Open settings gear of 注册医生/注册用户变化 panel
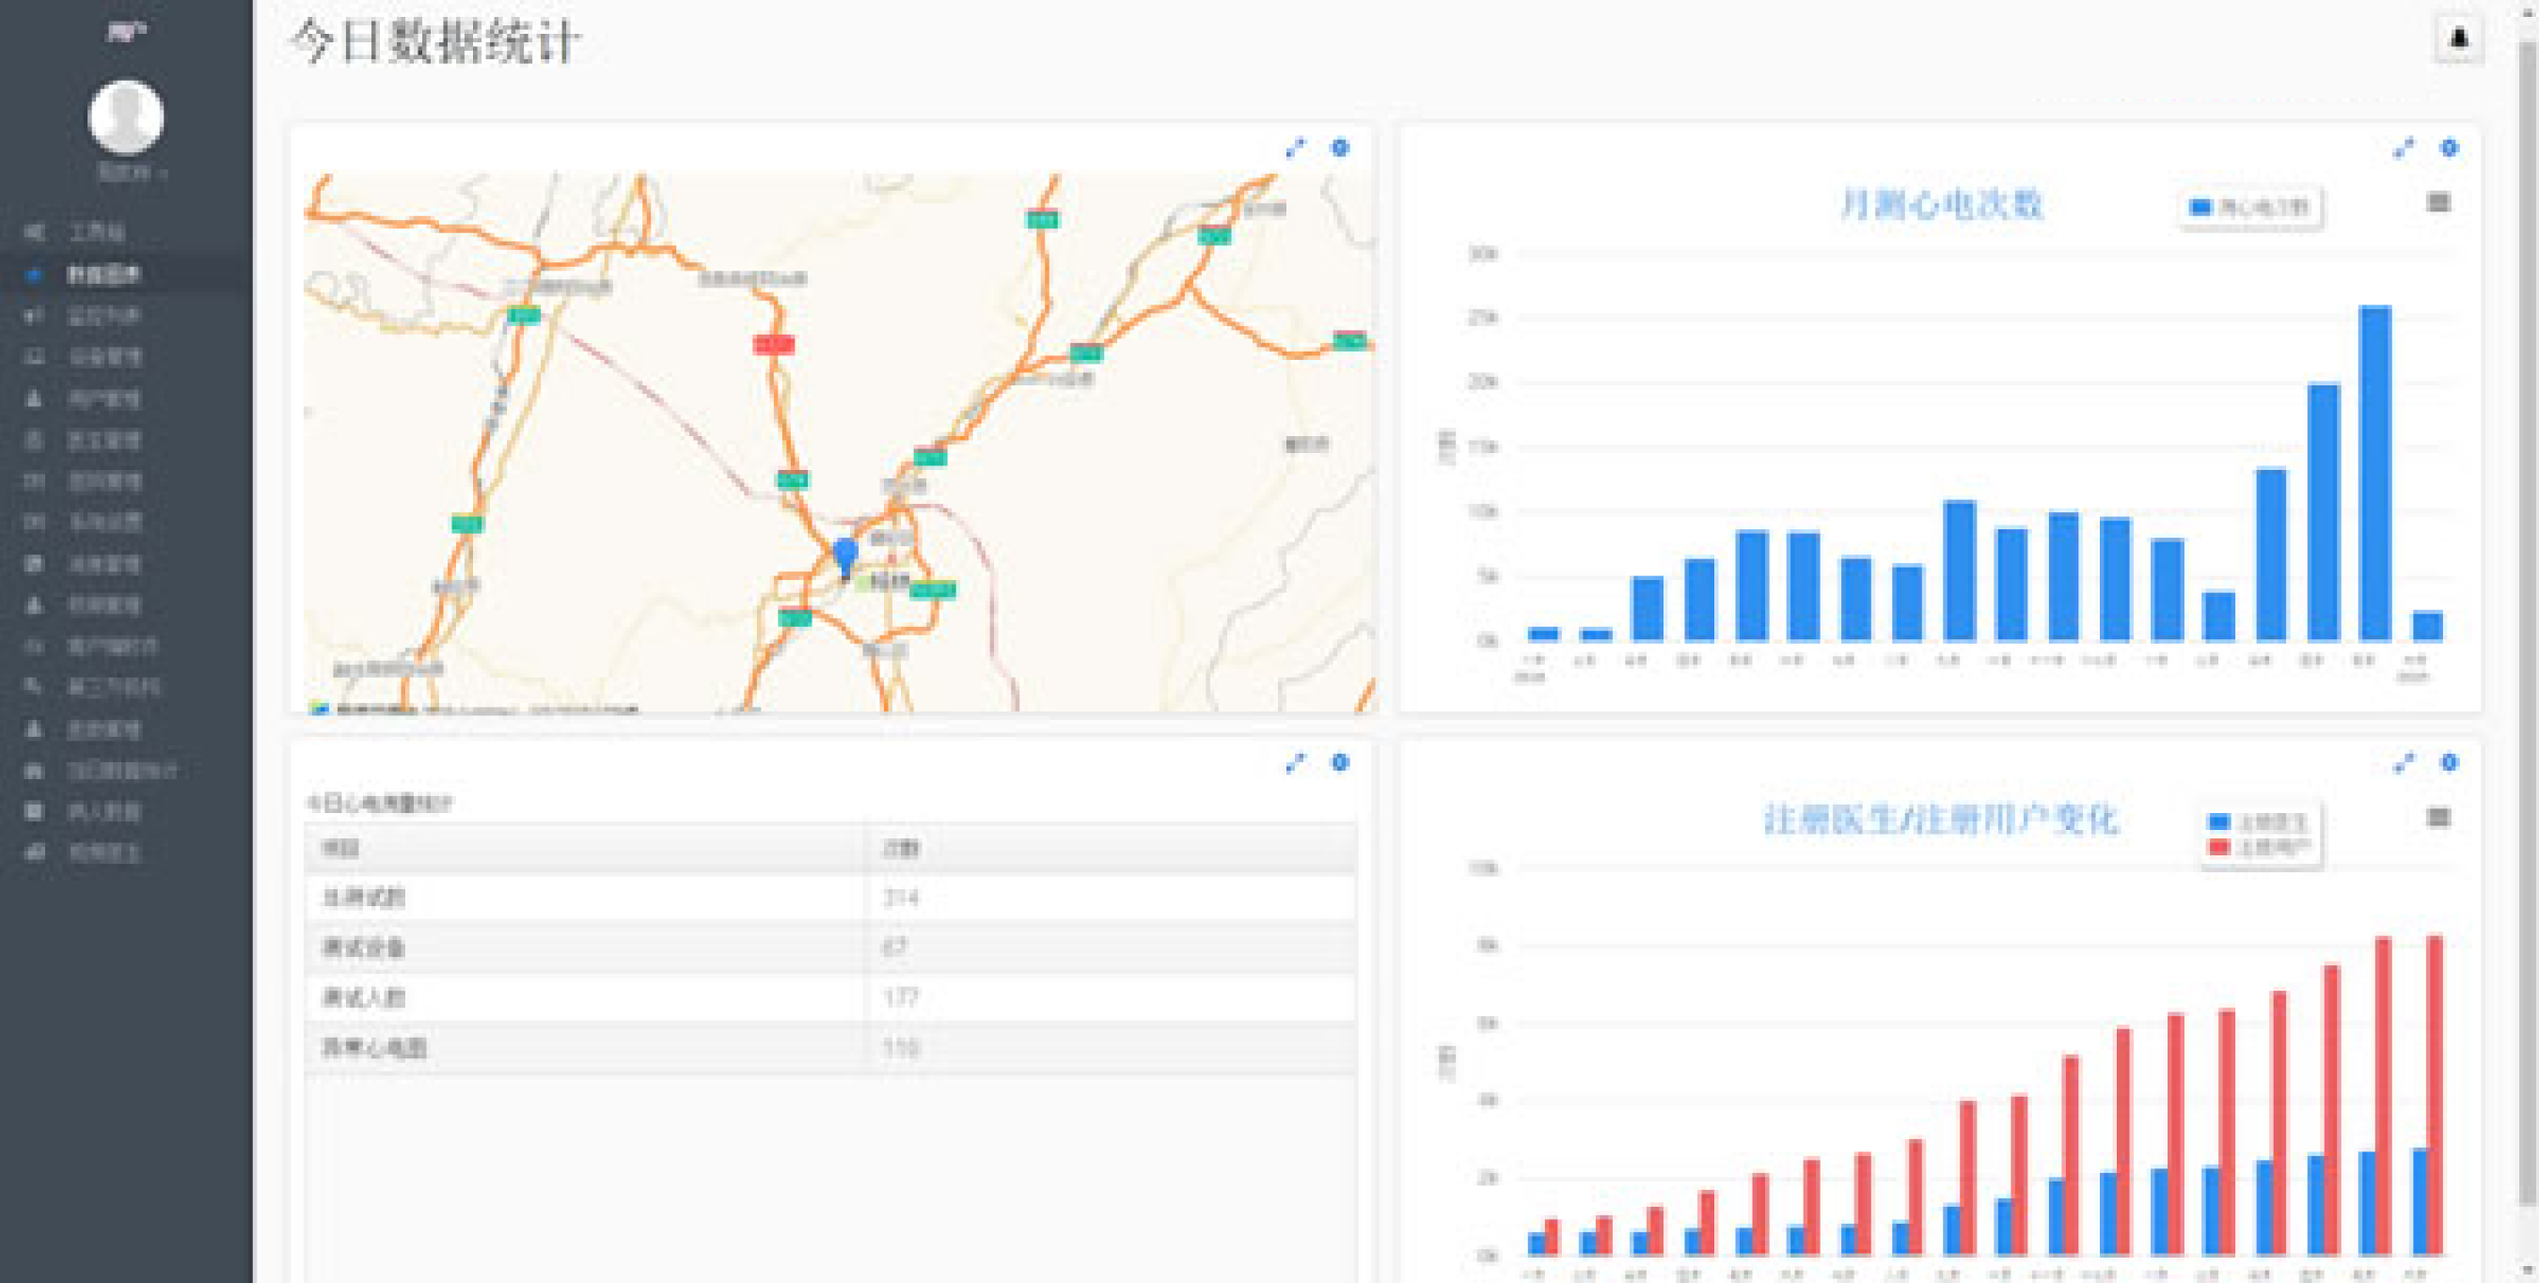2539x1283 pixels. tap(2449, 762)
